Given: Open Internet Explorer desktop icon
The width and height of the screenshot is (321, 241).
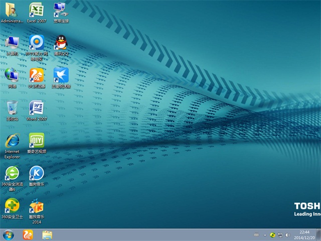Looking at the screenshot, I should coord(12,142).
